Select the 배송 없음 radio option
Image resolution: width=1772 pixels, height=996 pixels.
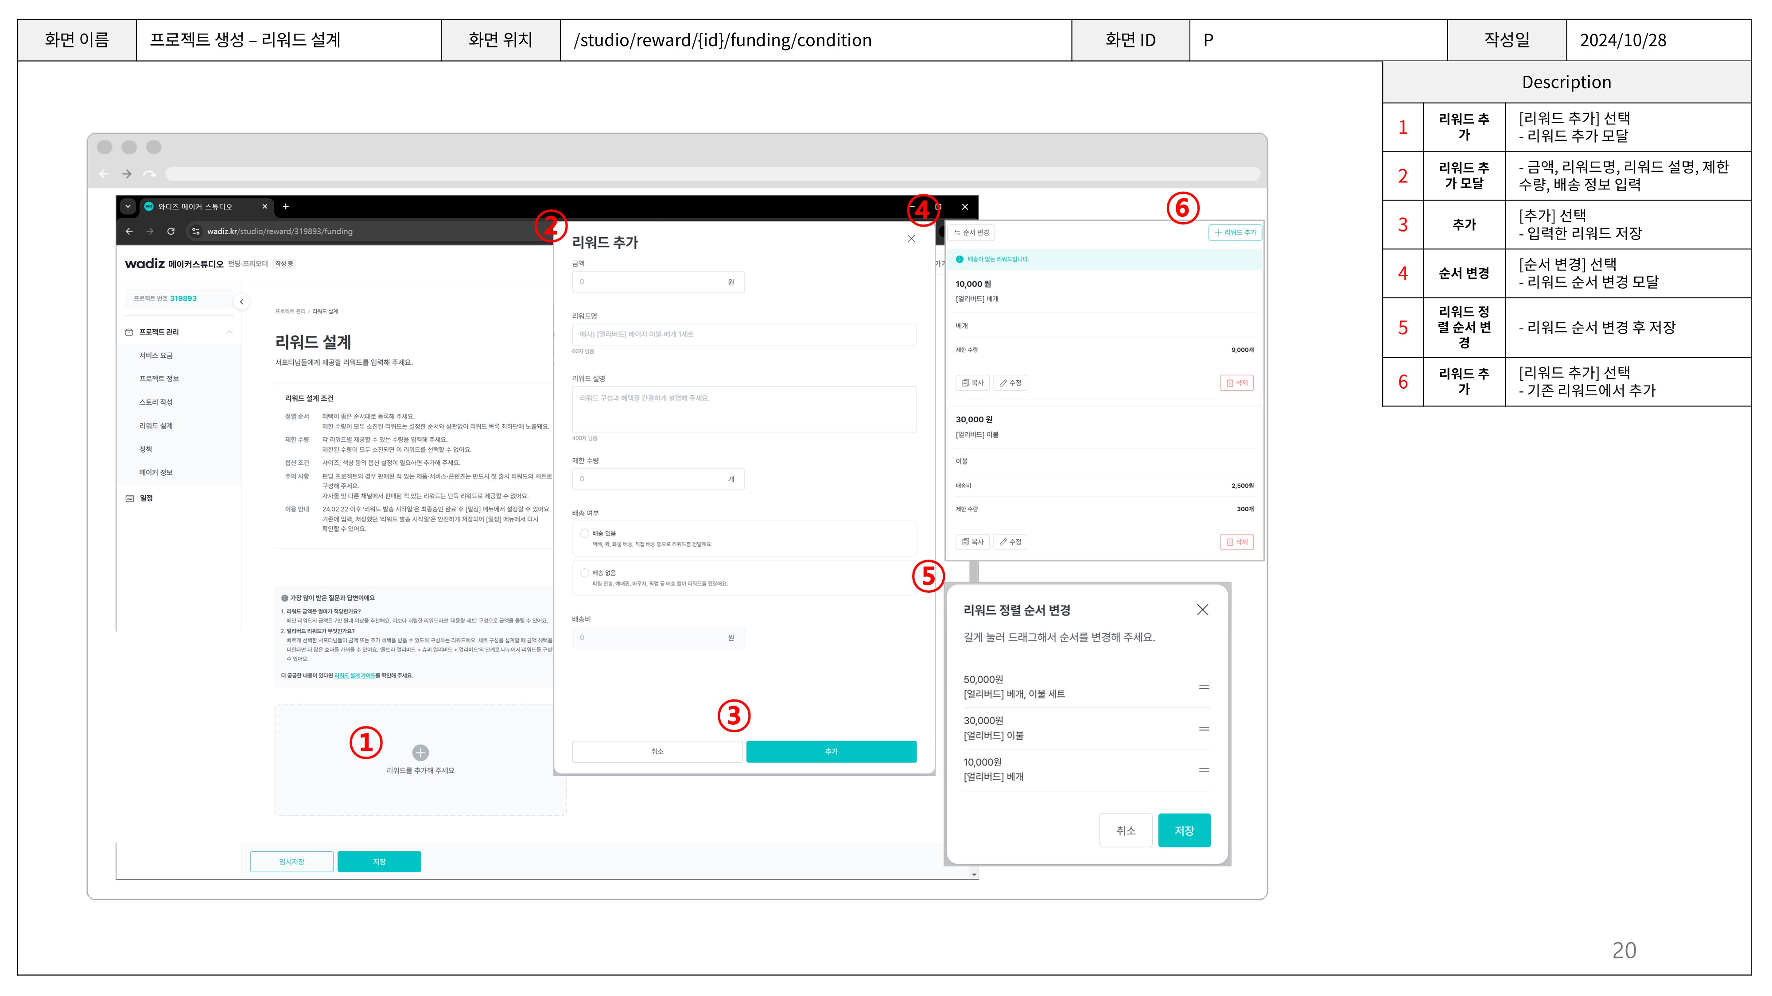[x=584, y=572]
